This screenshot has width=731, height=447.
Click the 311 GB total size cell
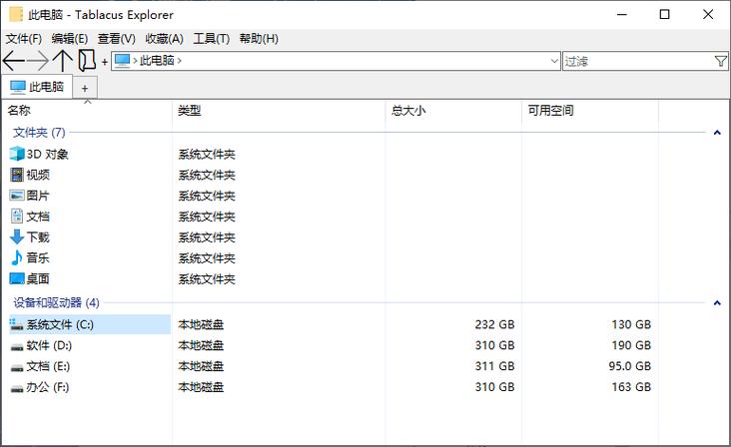[x=494, y=366]
